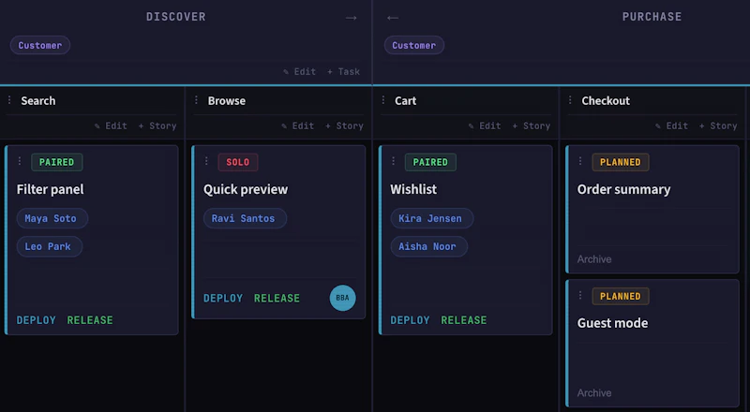Screen dimensions: 750x412
Task: Open the Guest mode story title
Action: [613, 323]
